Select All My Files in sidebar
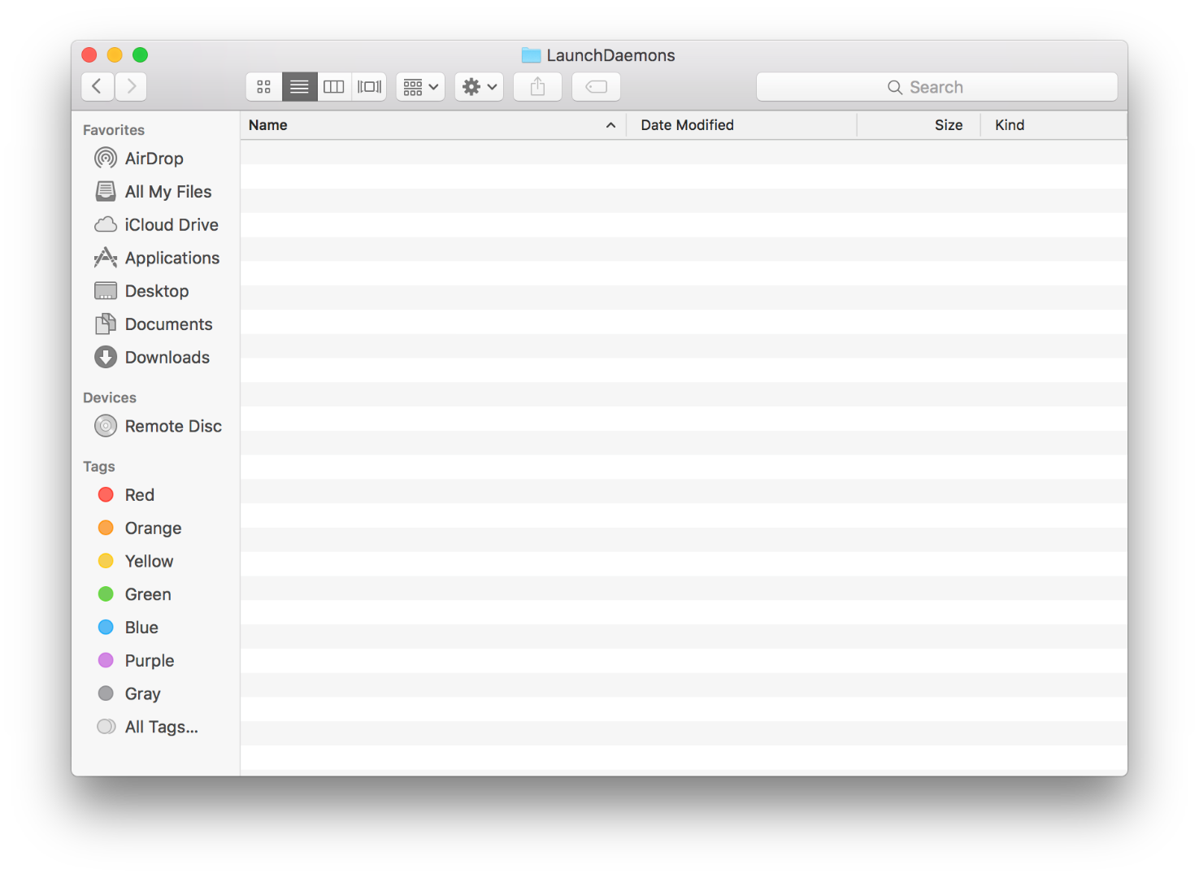1199x878 pixels. 168,192
